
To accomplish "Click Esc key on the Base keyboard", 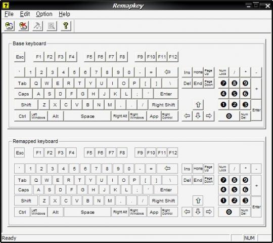I will [20, 57].
